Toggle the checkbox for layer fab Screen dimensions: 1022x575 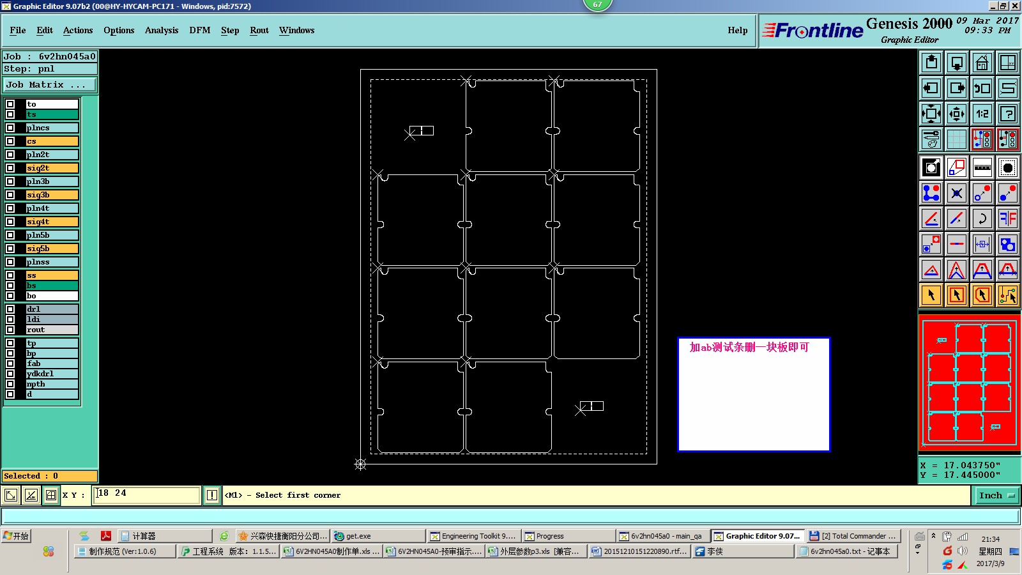tap(10, 364)
